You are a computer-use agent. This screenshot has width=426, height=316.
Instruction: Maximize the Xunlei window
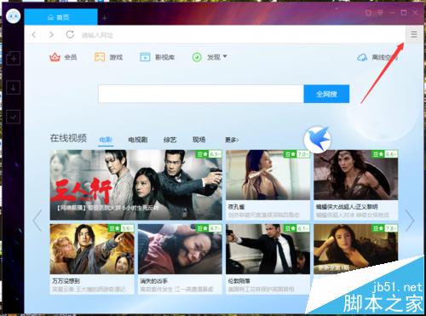(404, 13)
